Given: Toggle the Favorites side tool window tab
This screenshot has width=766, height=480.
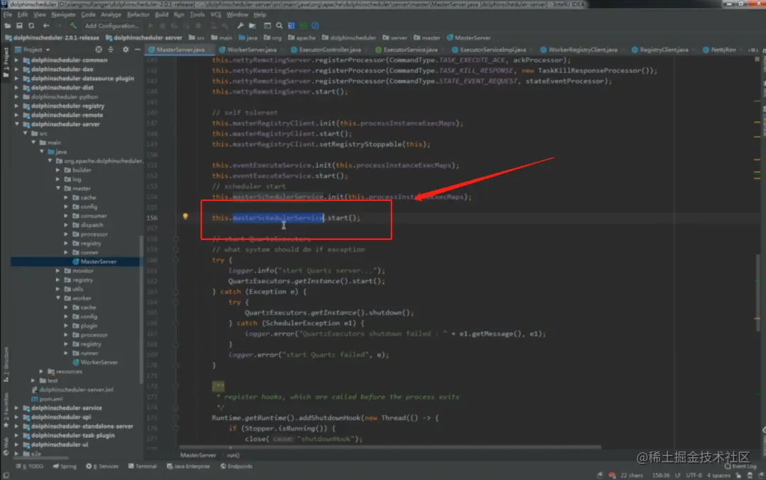Looking at the screenshot, I should (6, 410).
